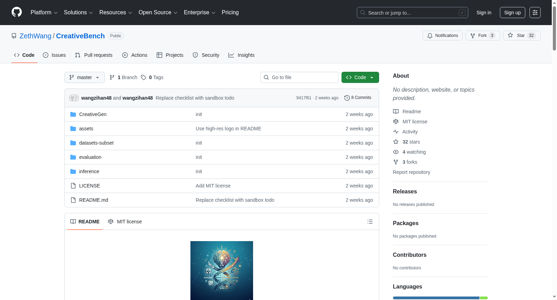Click the LICENSE file icon
557x300 pixels.
73,186
